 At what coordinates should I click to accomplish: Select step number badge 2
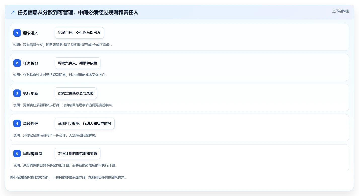[x=17, y=63]
